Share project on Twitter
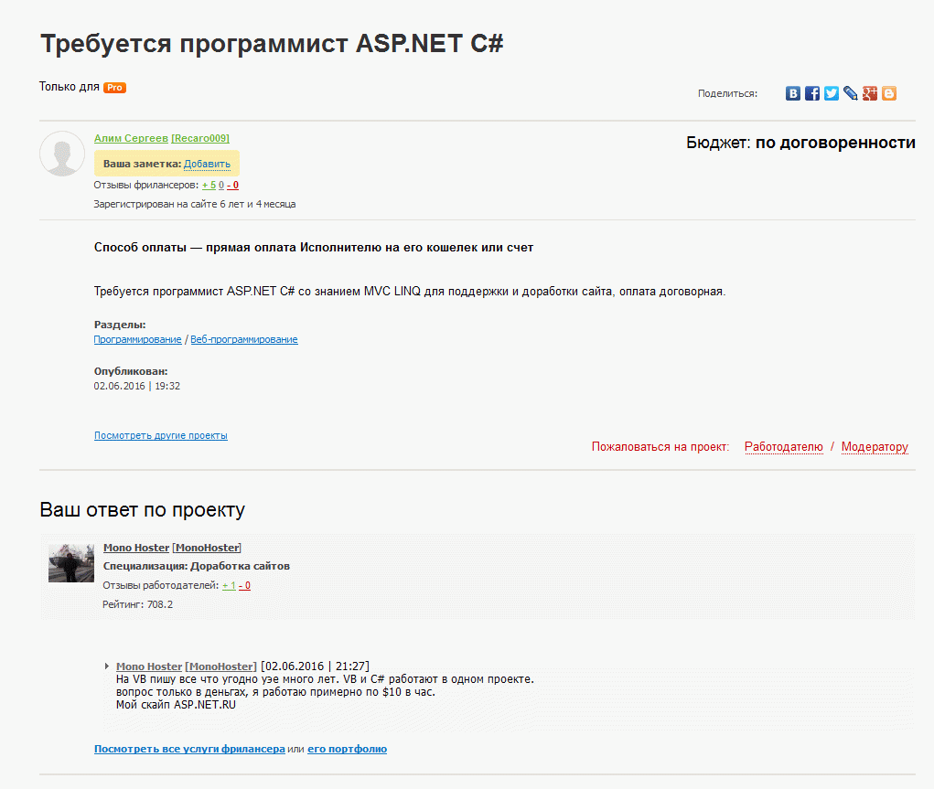This screenshot has width=934, height=789. tap(832, 93)
